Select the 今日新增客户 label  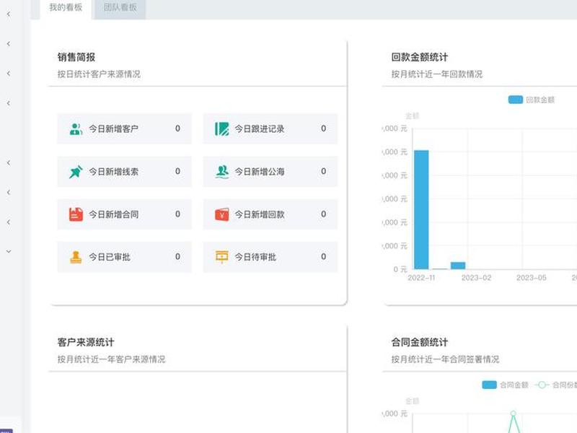pos(113,129)
